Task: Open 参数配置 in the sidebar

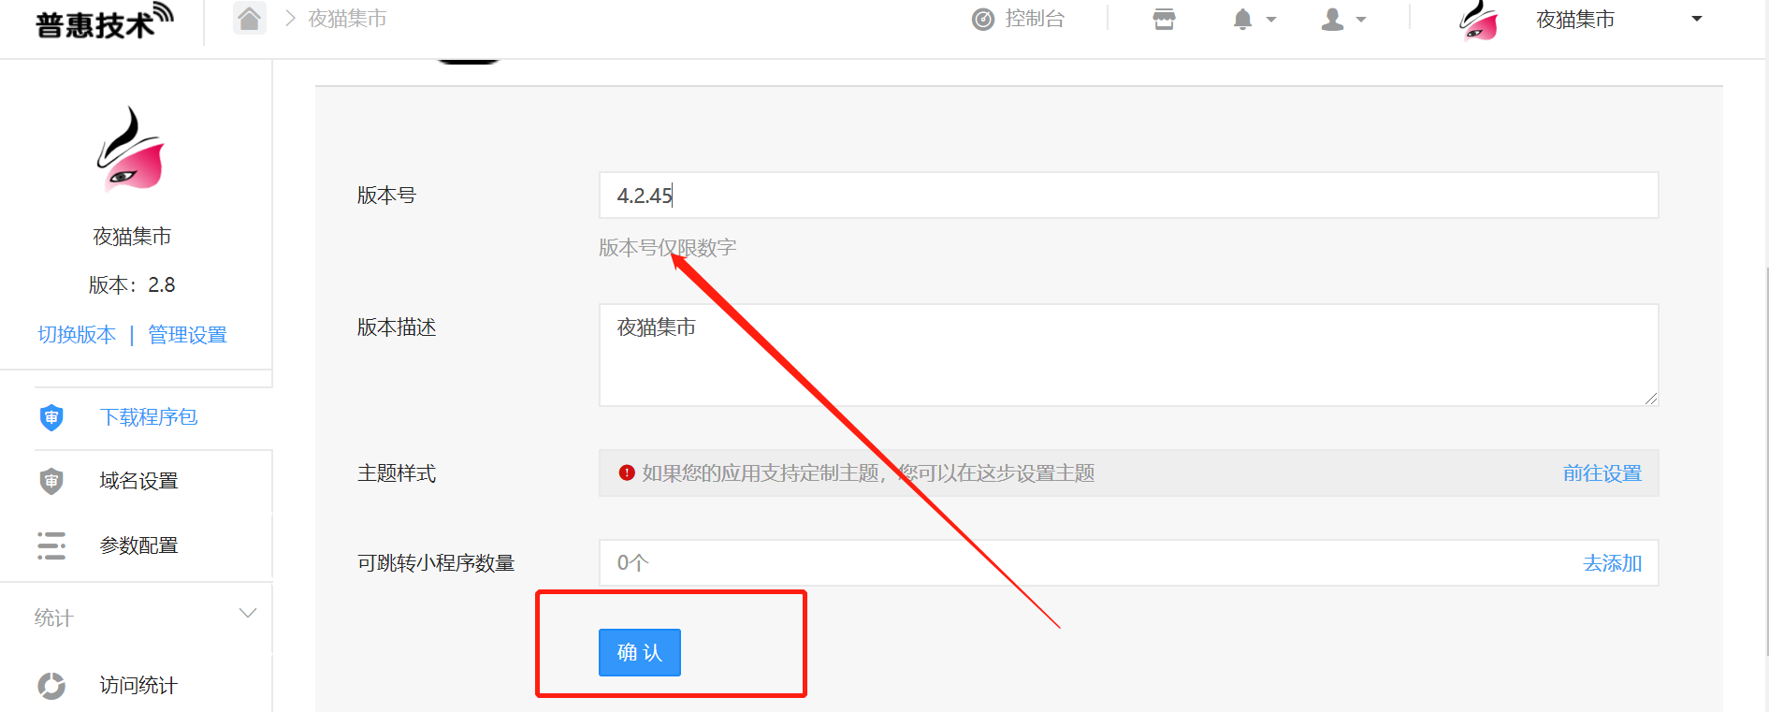Action: click(138, 545)
